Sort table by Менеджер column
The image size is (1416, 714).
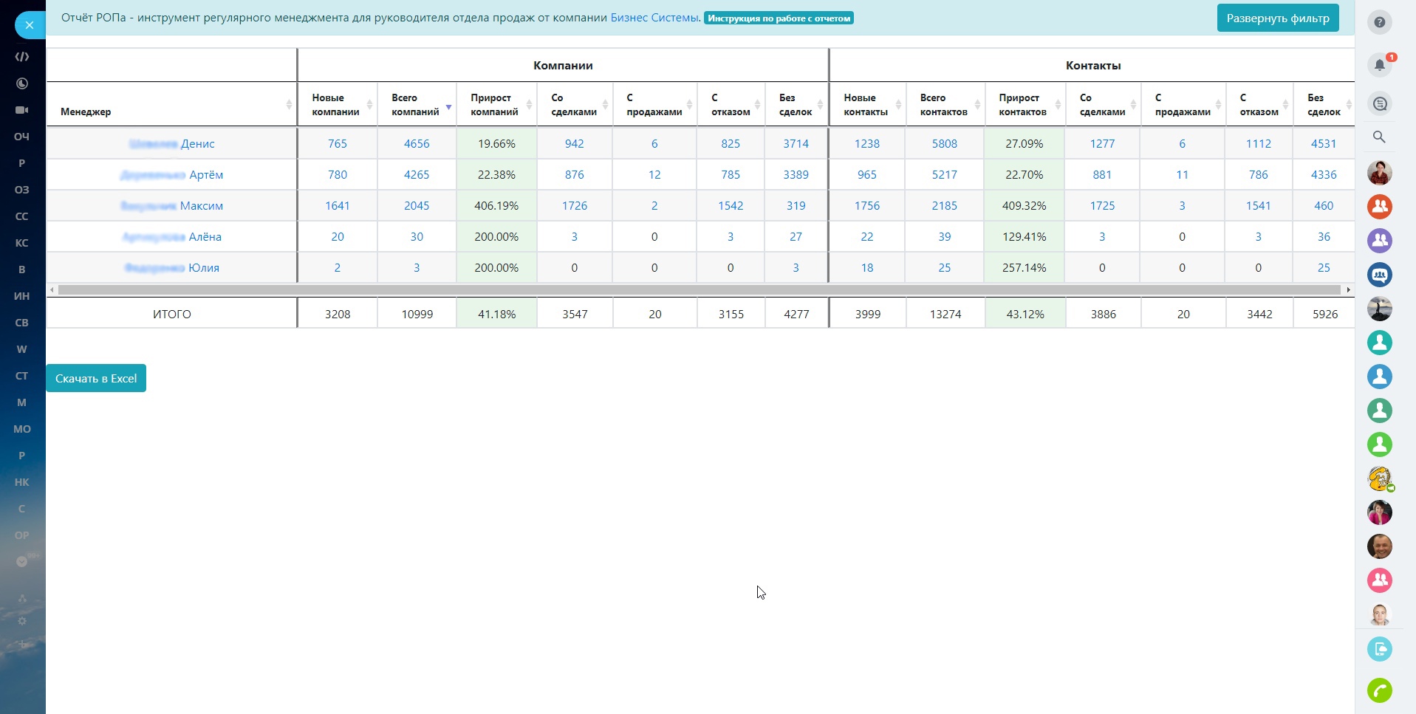pos(171,111)
